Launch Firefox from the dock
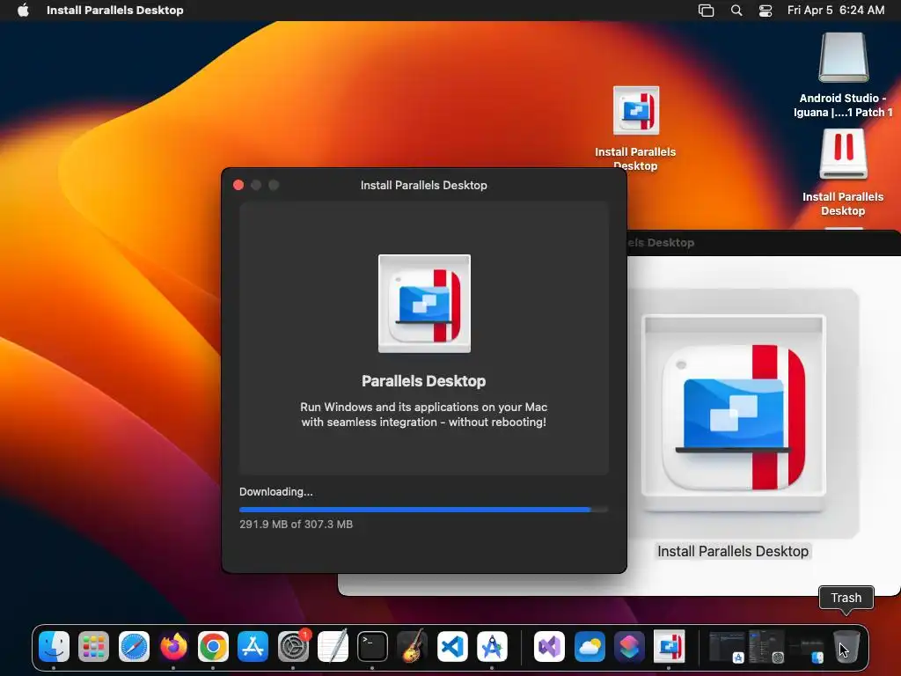Viewport: 901px width, 676px height. [173, 647]
